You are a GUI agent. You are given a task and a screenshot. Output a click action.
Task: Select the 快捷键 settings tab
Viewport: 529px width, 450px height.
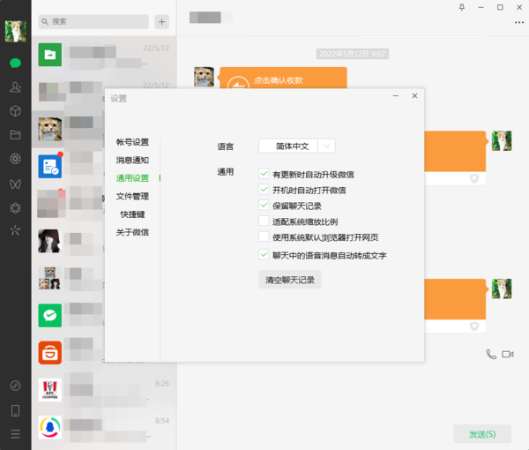click(x=132, y=214)
